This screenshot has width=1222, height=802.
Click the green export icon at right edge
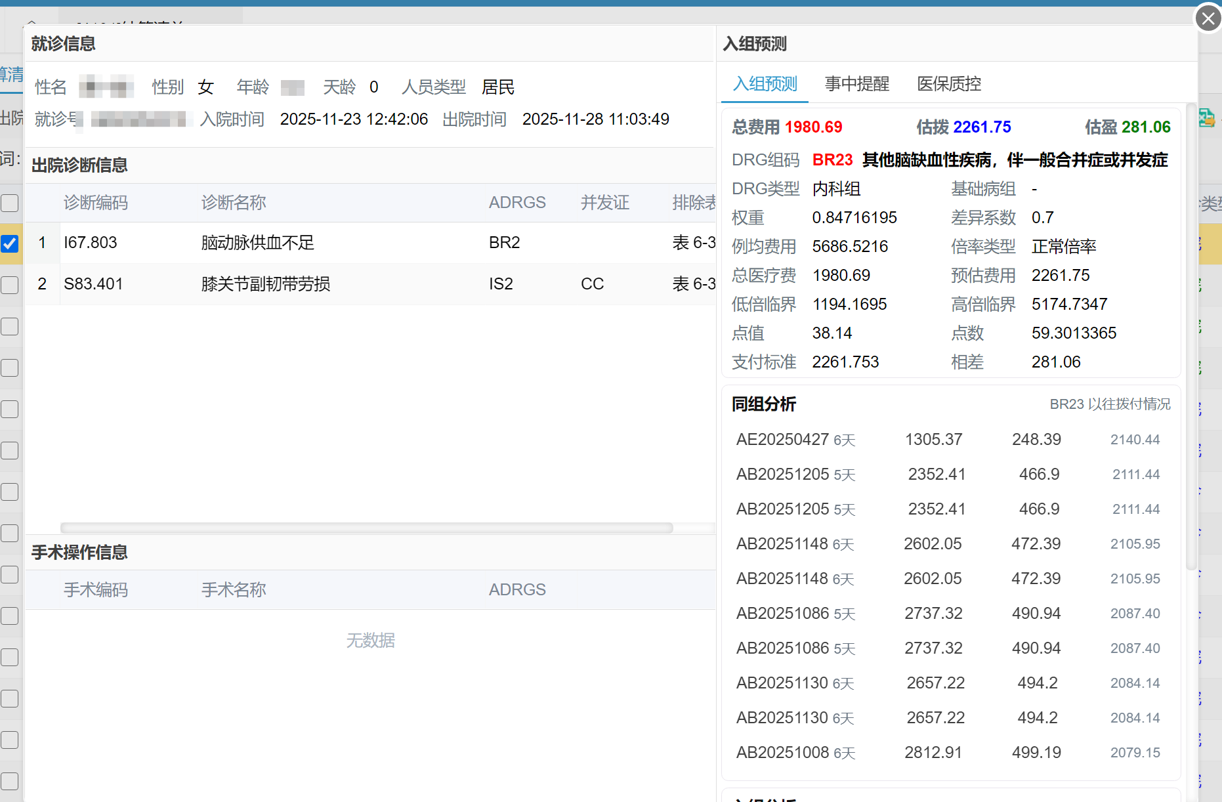1206,118
